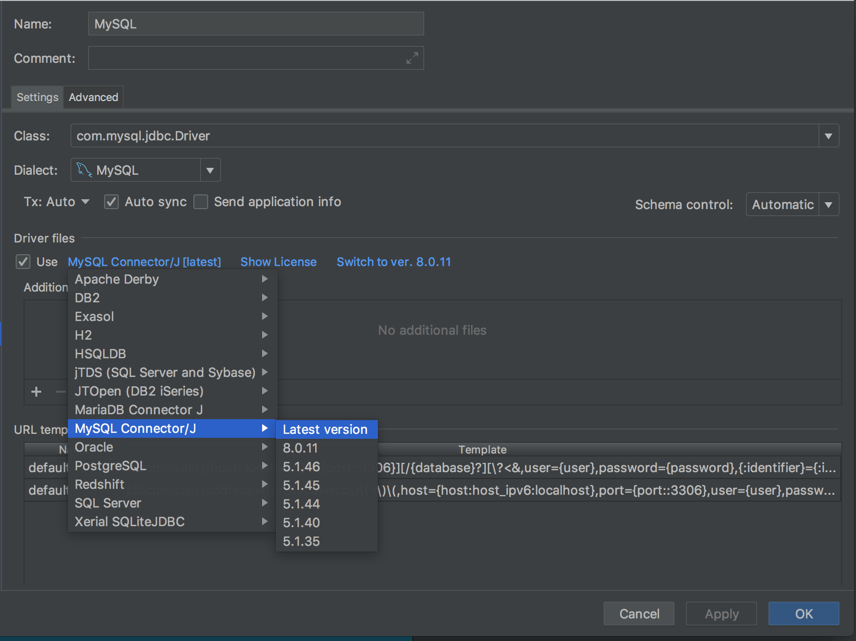856x641 pixels.
Task: Click the OK button
Action: (x=804, y=614)
